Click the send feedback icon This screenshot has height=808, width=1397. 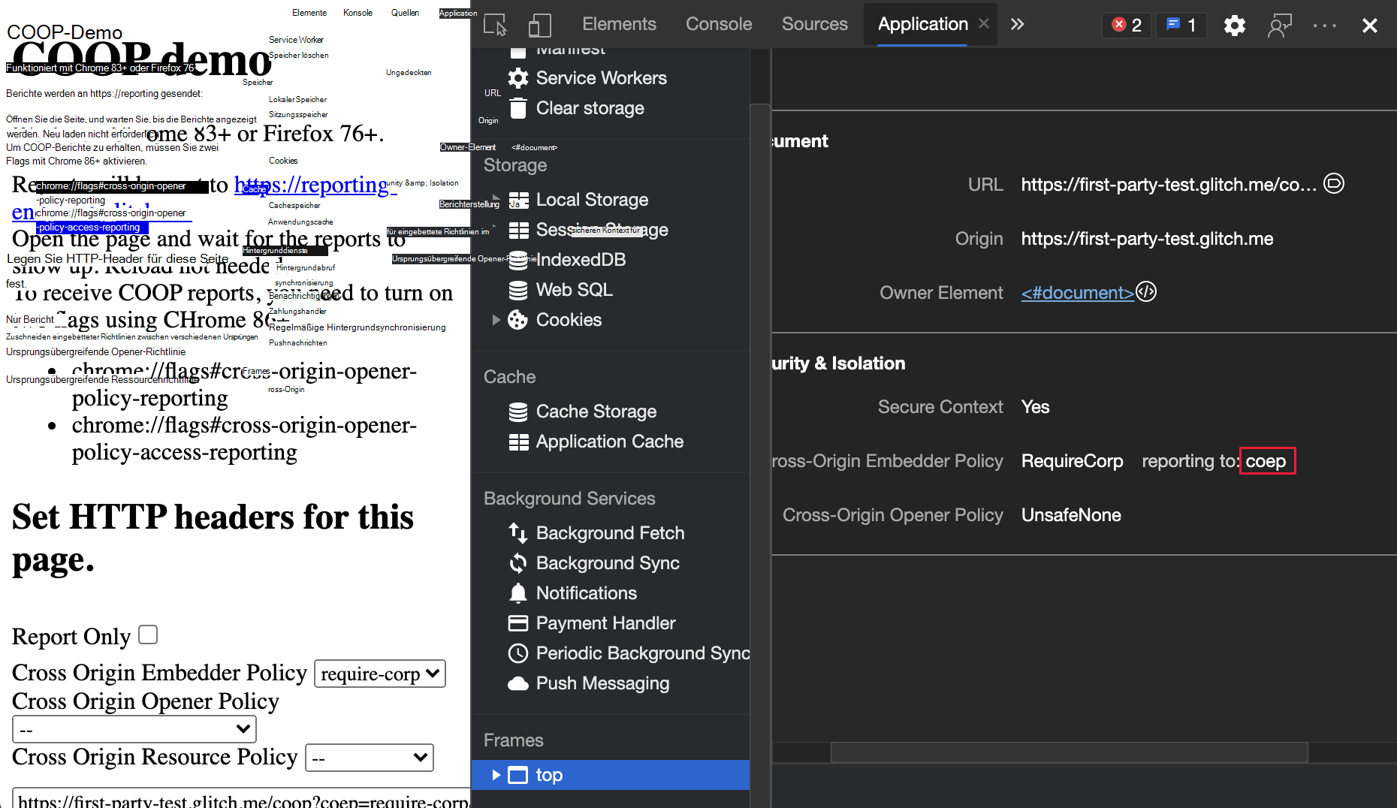[x=1280, y=25]
